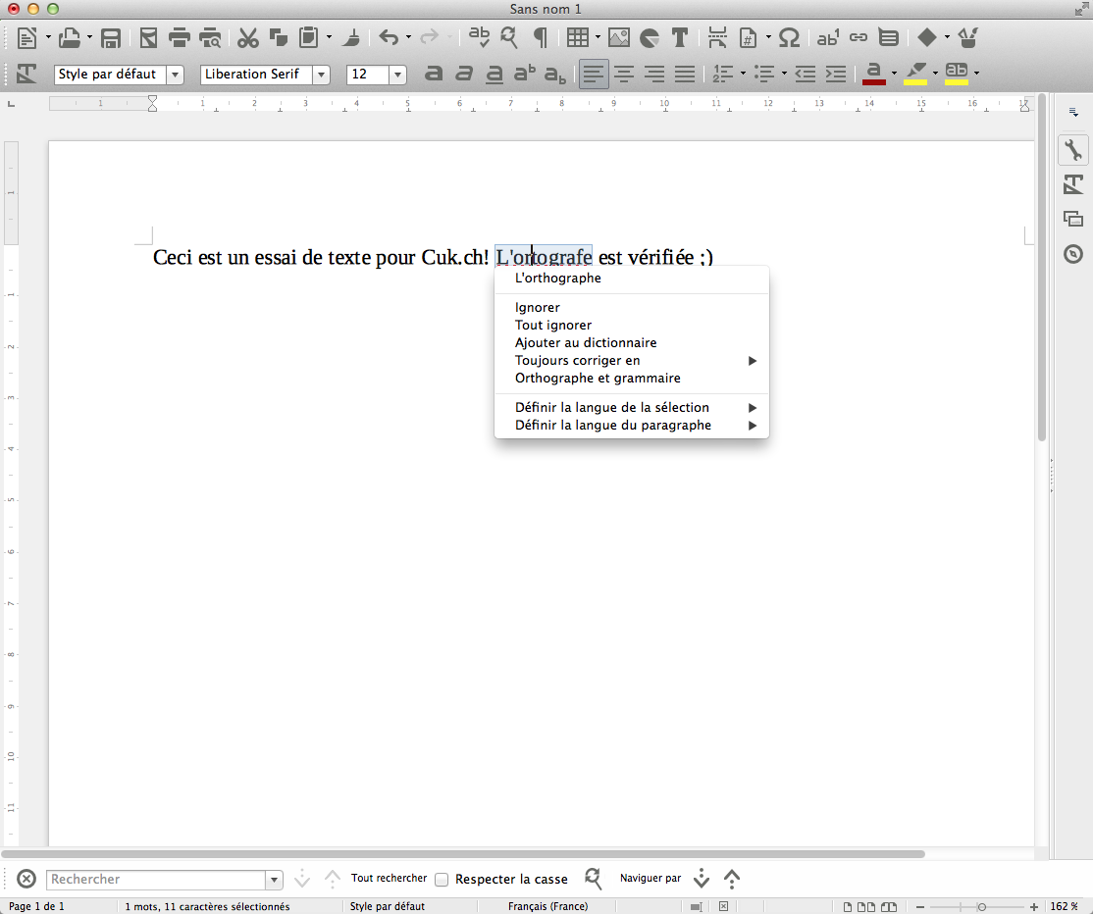Insert an image
The height and width of the screenshot is (914, 1093).
click(618, 37)
